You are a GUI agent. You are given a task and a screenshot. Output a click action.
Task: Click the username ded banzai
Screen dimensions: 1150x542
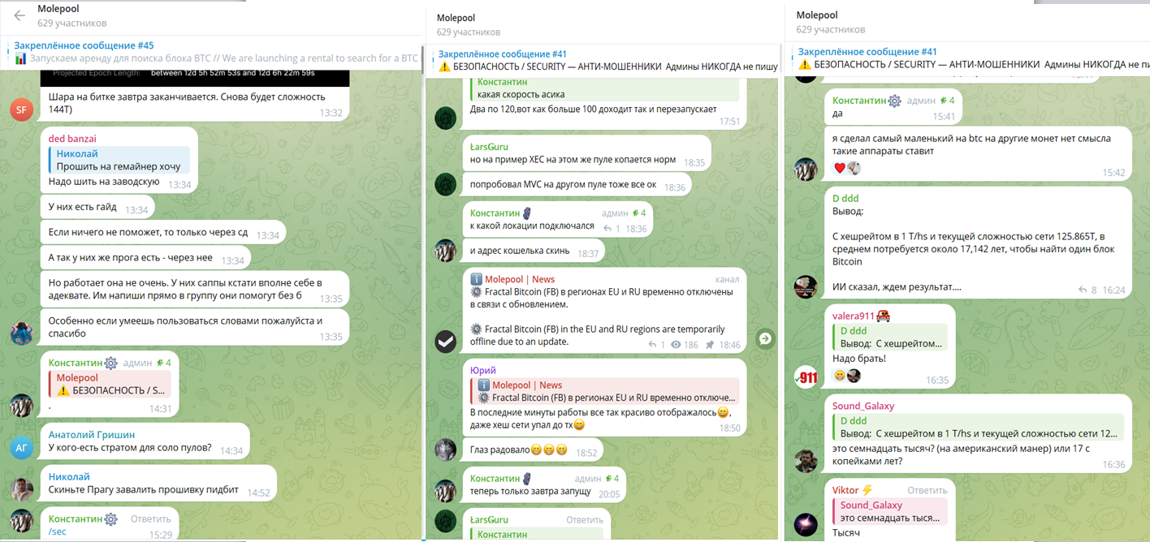coord(74,139)
